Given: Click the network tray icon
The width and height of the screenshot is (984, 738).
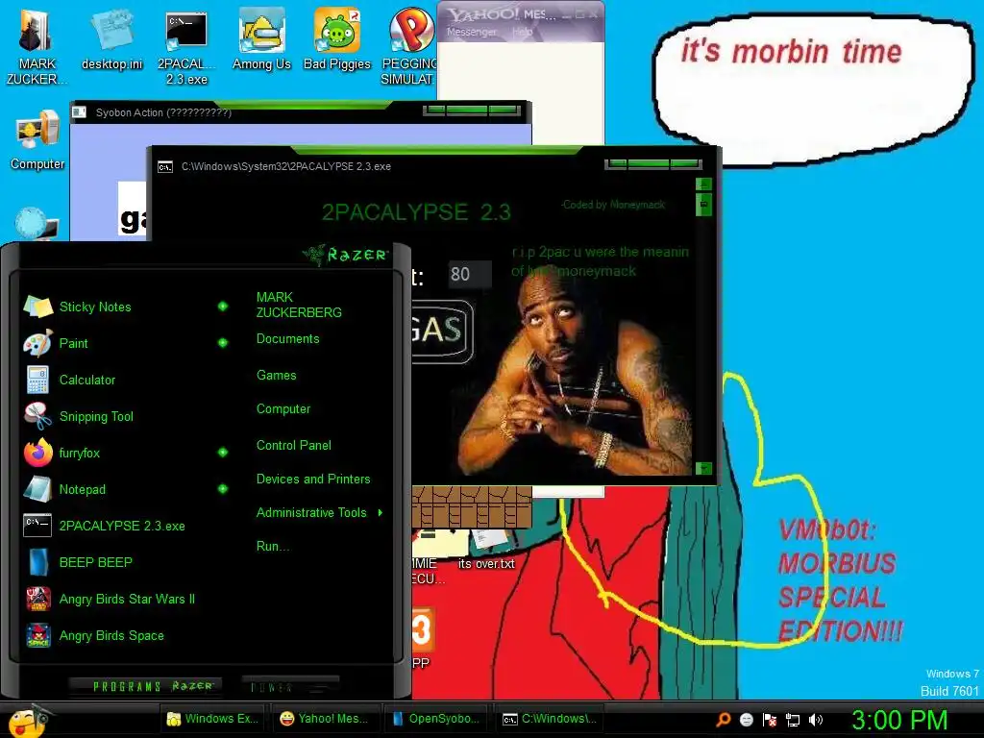Looking at the screenshot, I should (793, 720).
